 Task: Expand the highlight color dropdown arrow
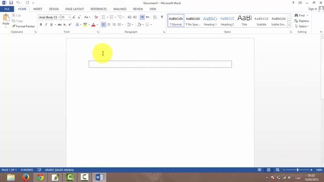(89, 25)
